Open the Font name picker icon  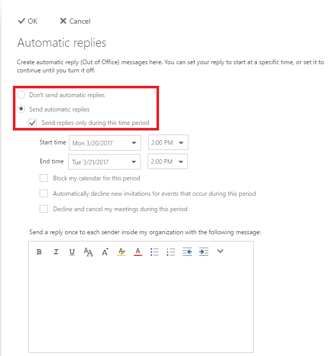coord(89,252)
